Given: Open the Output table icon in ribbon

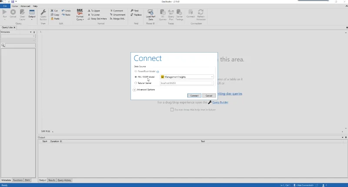Looking at the screenshot, I should coord(32,12).
